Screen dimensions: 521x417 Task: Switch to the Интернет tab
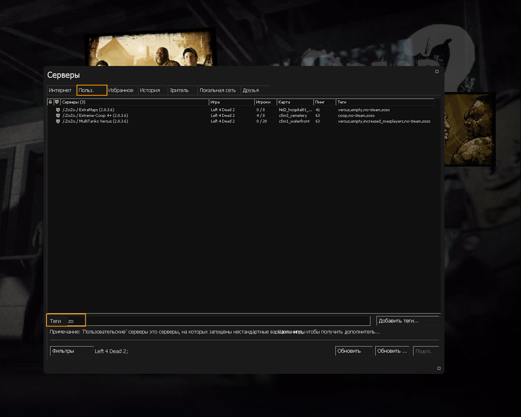click(60, 90)
